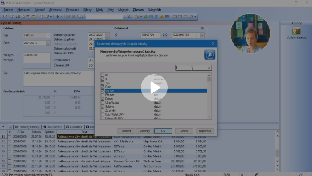The image size is (312, 176).
Task: Click the yellow folder icon in the toolbar
Action: tap(137, 17)
